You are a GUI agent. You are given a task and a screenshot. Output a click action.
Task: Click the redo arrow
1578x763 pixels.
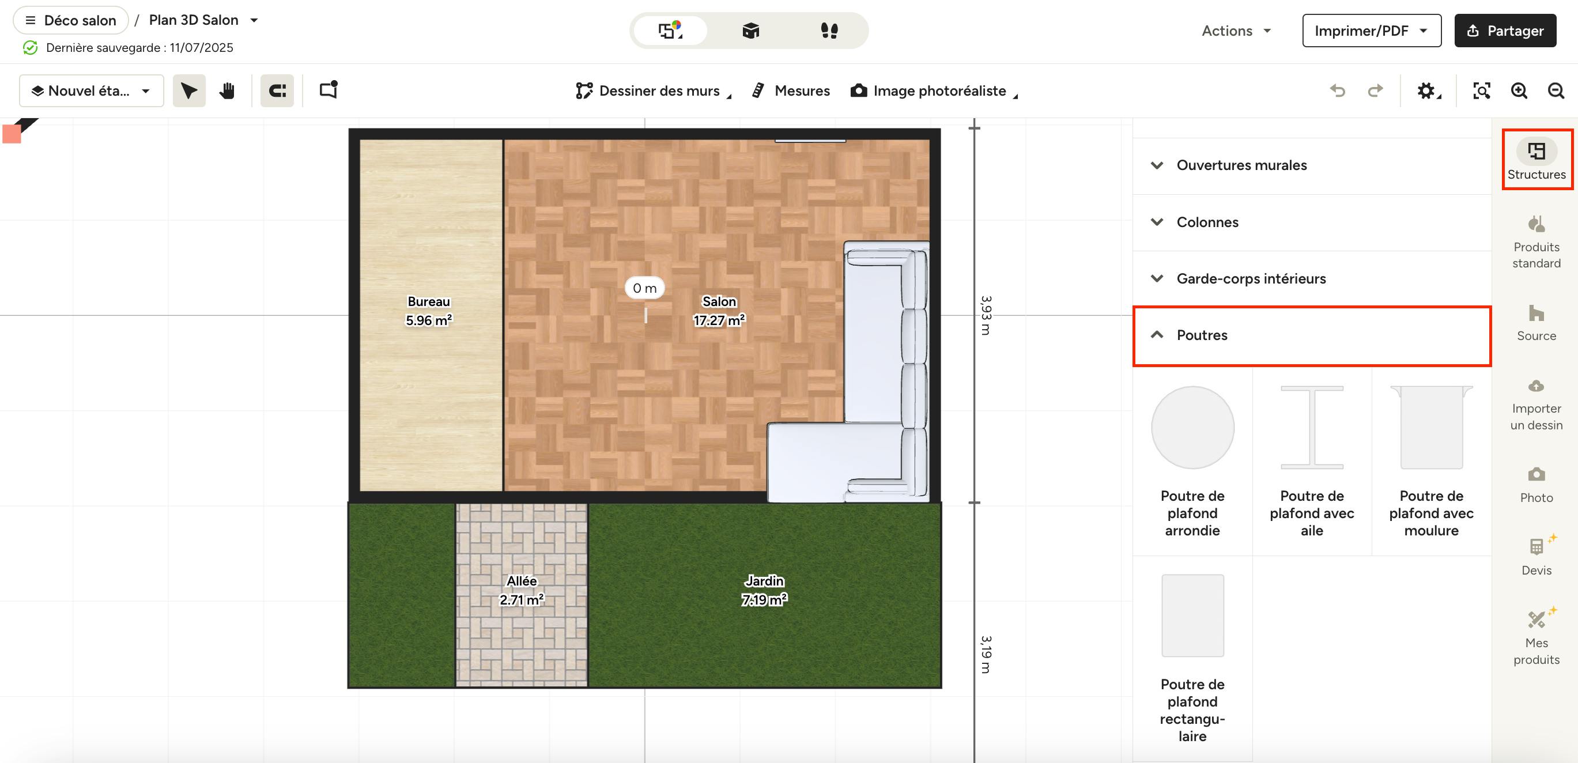point(1375,90)
